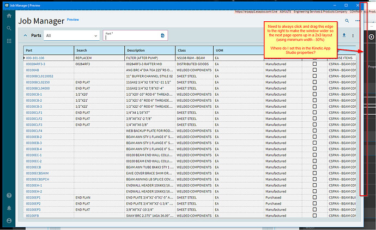Open part link 00100EB-3
The height and width of the screenshot is (230, 376).
point(34,143)
